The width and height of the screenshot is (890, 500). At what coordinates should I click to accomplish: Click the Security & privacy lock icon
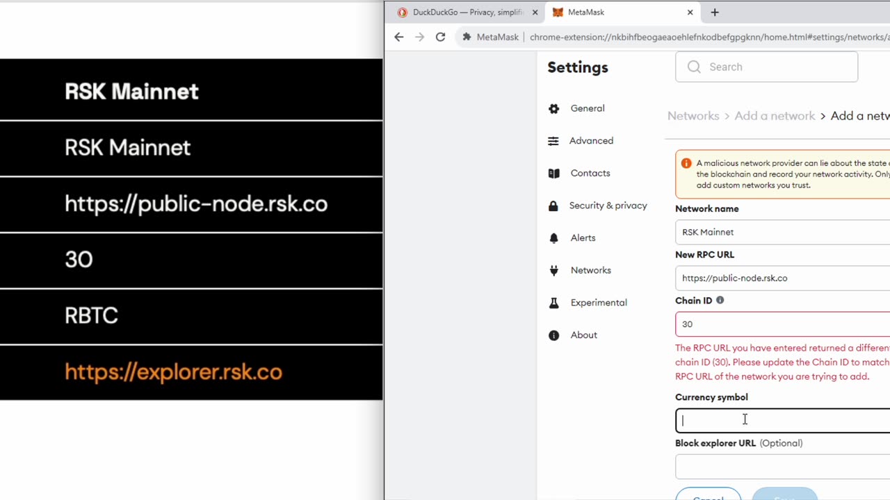[553, 206]
